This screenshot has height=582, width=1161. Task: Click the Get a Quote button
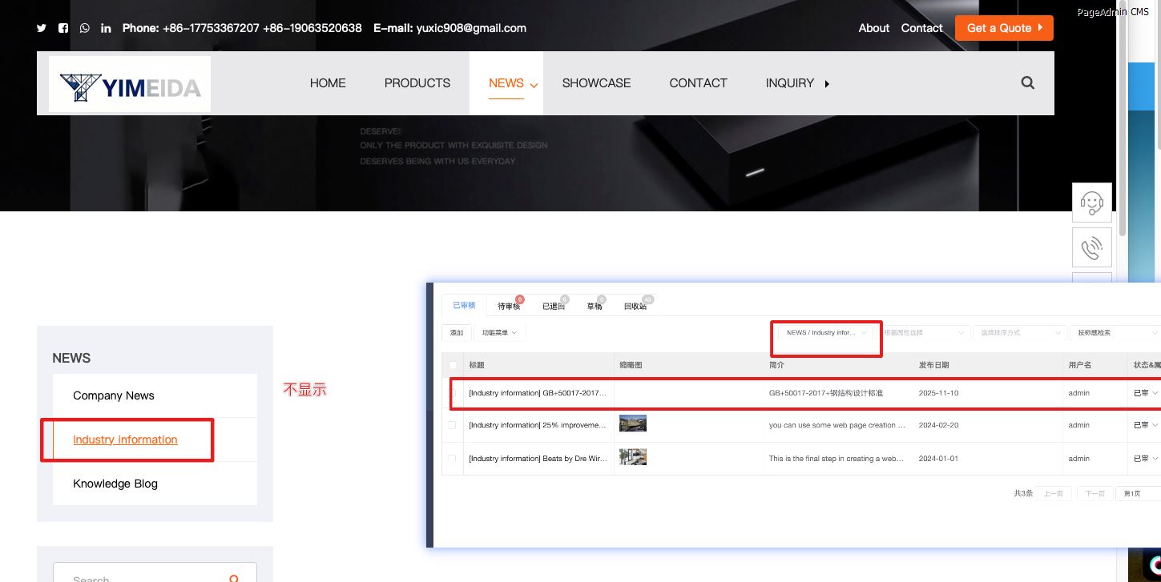tap(1003, 28)
